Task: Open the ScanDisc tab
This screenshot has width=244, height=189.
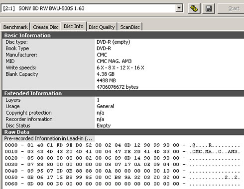Action: click(x=130, y=27)
